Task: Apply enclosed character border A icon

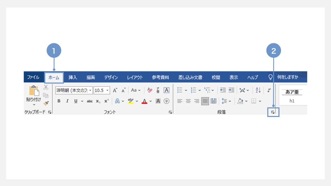Action: (x=167, y=90)
